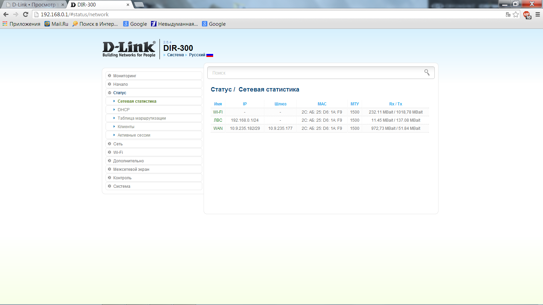
Task: Click the browser back arrow
Action: click(x=6, y=14)
